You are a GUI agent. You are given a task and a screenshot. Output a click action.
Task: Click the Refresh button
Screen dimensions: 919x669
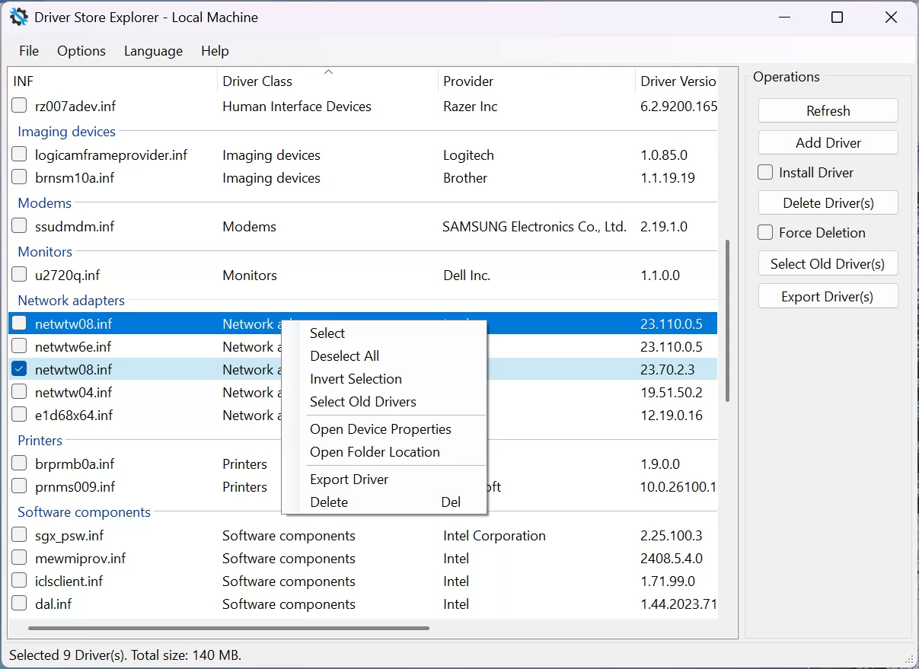tap(828, 110)
